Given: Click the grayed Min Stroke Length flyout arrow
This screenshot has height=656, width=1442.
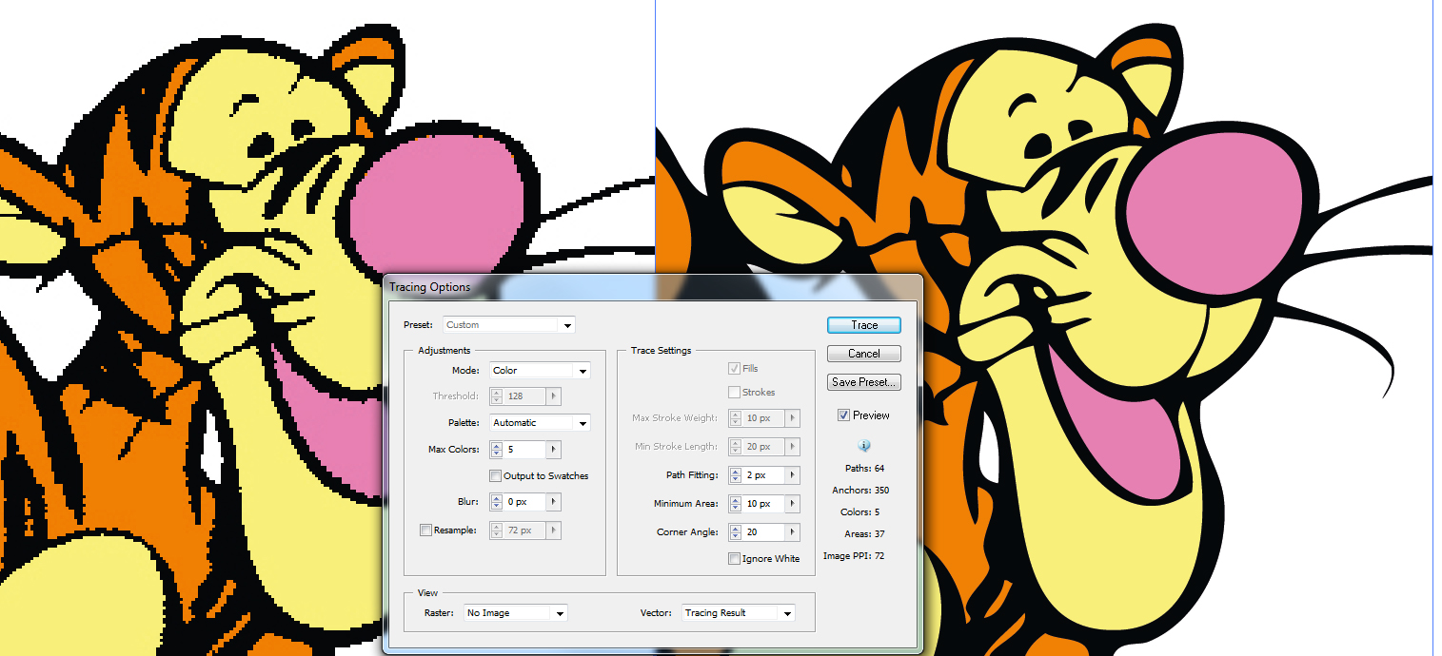Looking at the screenshot, I should pyautogui.click(x=793, y=446).
